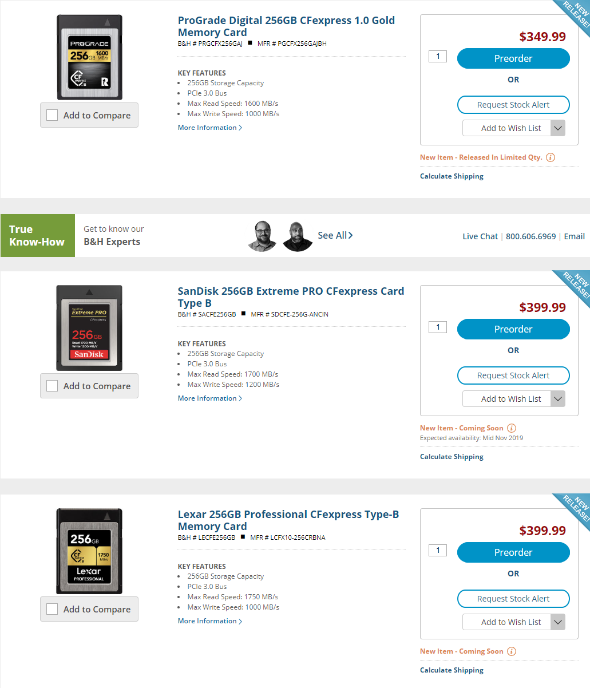Request Stock Alert for the Lexar card
The height and width of the screenshot is (688, 590).
513,599
